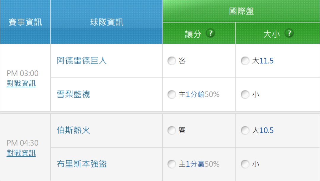Click team name 布里斯本強盜
Screen dimensions: 320x181
[81, 164]
